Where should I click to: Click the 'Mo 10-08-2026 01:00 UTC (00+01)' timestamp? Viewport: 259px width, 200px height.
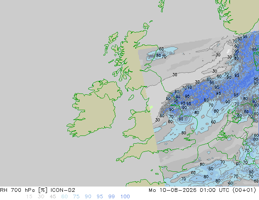pyautogui.click(x=203, y=190)
